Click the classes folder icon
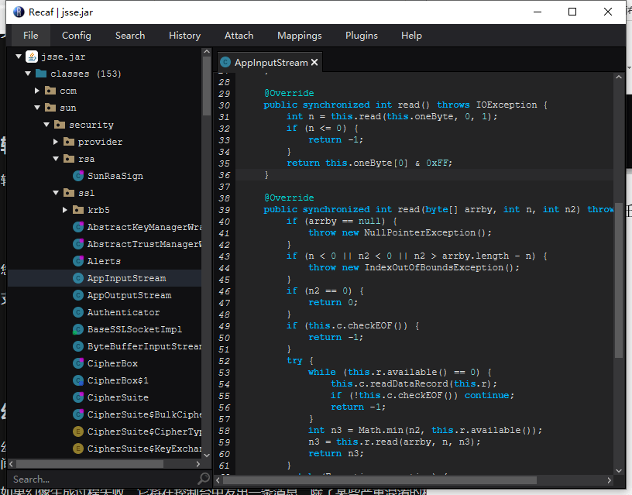This screenshot has height=495, width=632. [x=41, y=74]
